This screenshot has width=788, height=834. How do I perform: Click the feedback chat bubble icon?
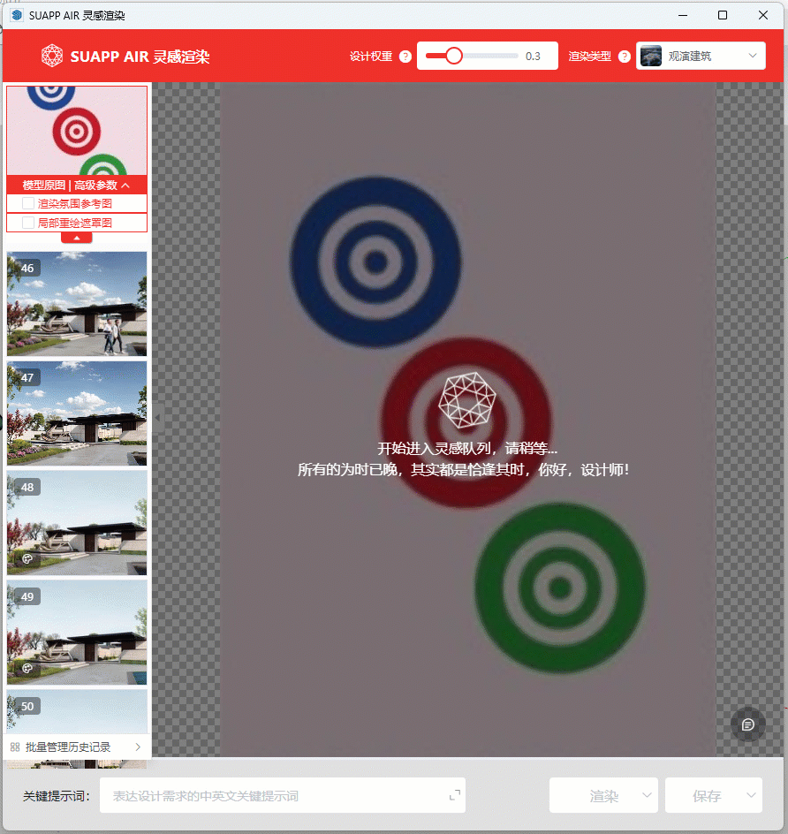tap(747, 724)
